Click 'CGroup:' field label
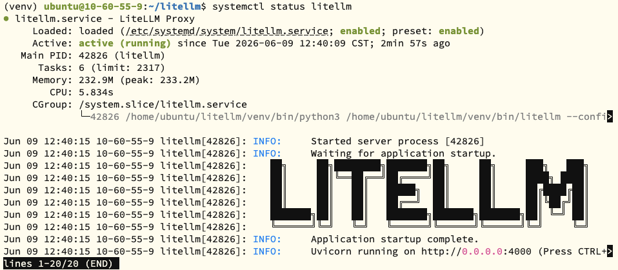The width and height of the screenshot is (618, 270). pos(52,104)
